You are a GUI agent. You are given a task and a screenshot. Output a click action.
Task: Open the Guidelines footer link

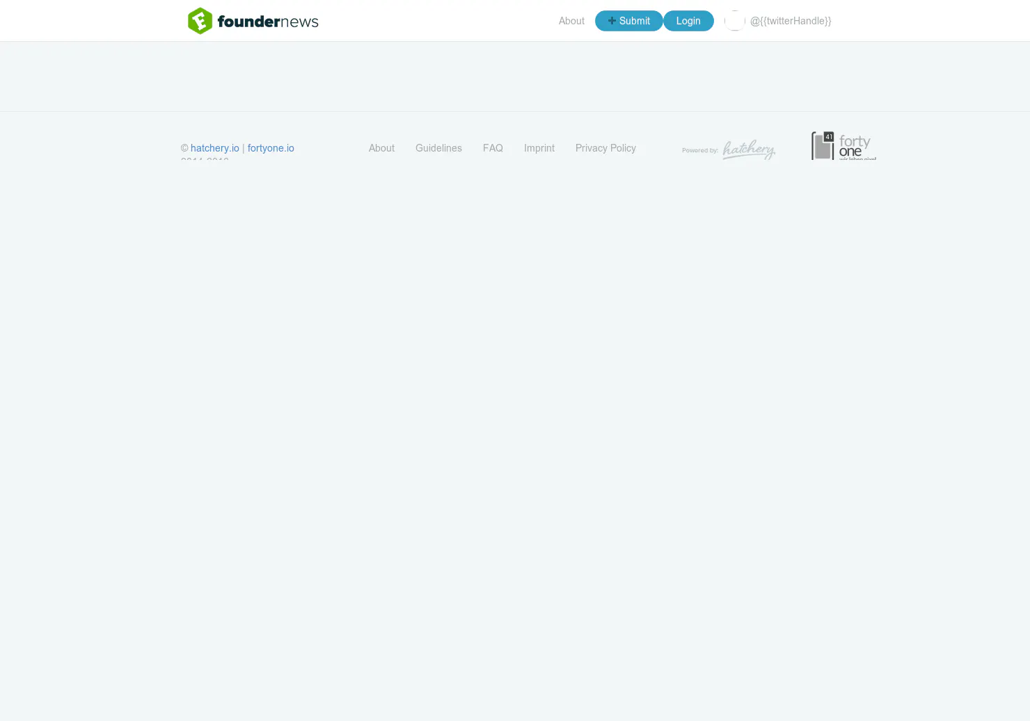(438, 148)
